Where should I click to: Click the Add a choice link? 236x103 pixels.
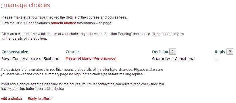(11, 99)
